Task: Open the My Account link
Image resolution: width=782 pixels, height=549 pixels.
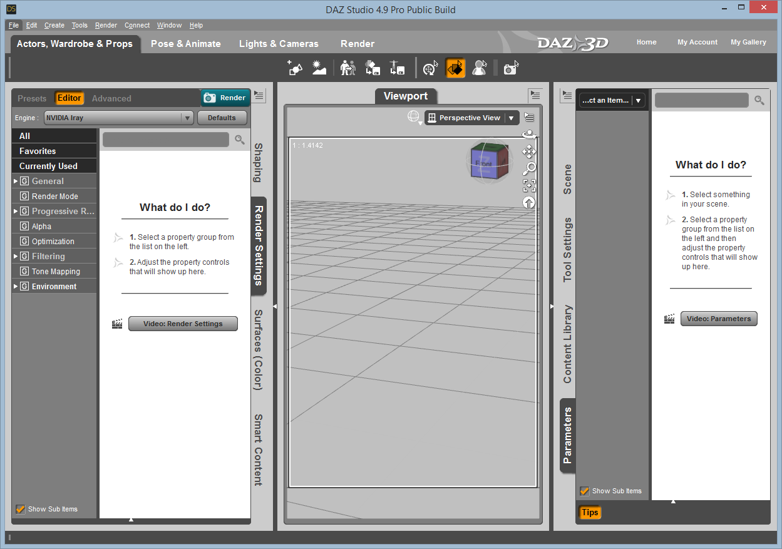Action: point(697,42)
